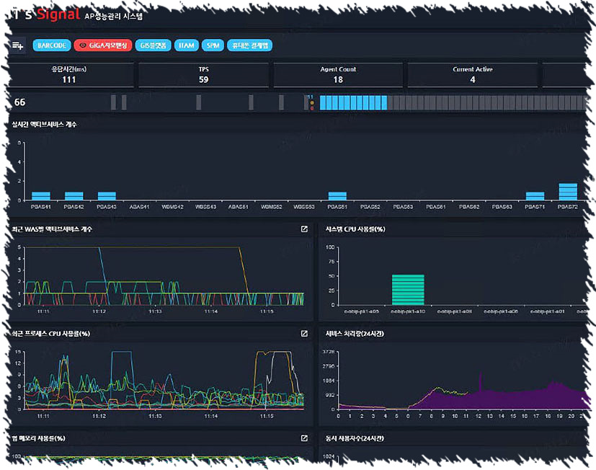This screenshot has height=470, width=596.
Task: Click the 동시 사용자수(24시간) panel title
Action: point(355,438)
